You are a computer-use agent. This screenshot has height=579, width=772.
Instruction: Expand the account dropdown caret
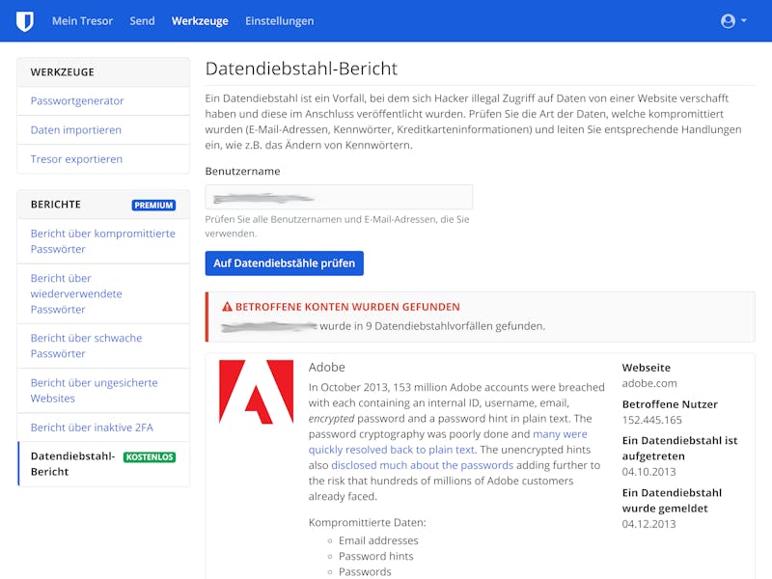tap(743, 20)
